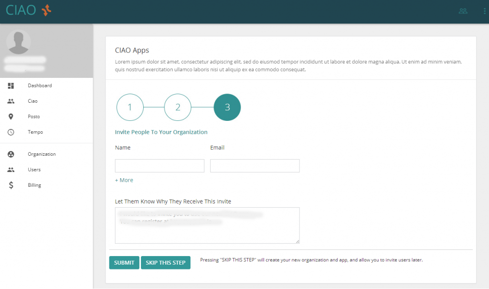Select Ciao in the sidebar menu
The height and width of the screenshot is (289, 489).
pos(33,101)
